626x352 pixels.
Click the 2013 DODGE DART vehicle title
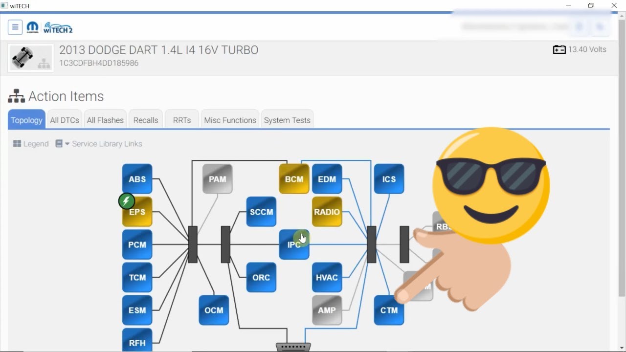159,50
